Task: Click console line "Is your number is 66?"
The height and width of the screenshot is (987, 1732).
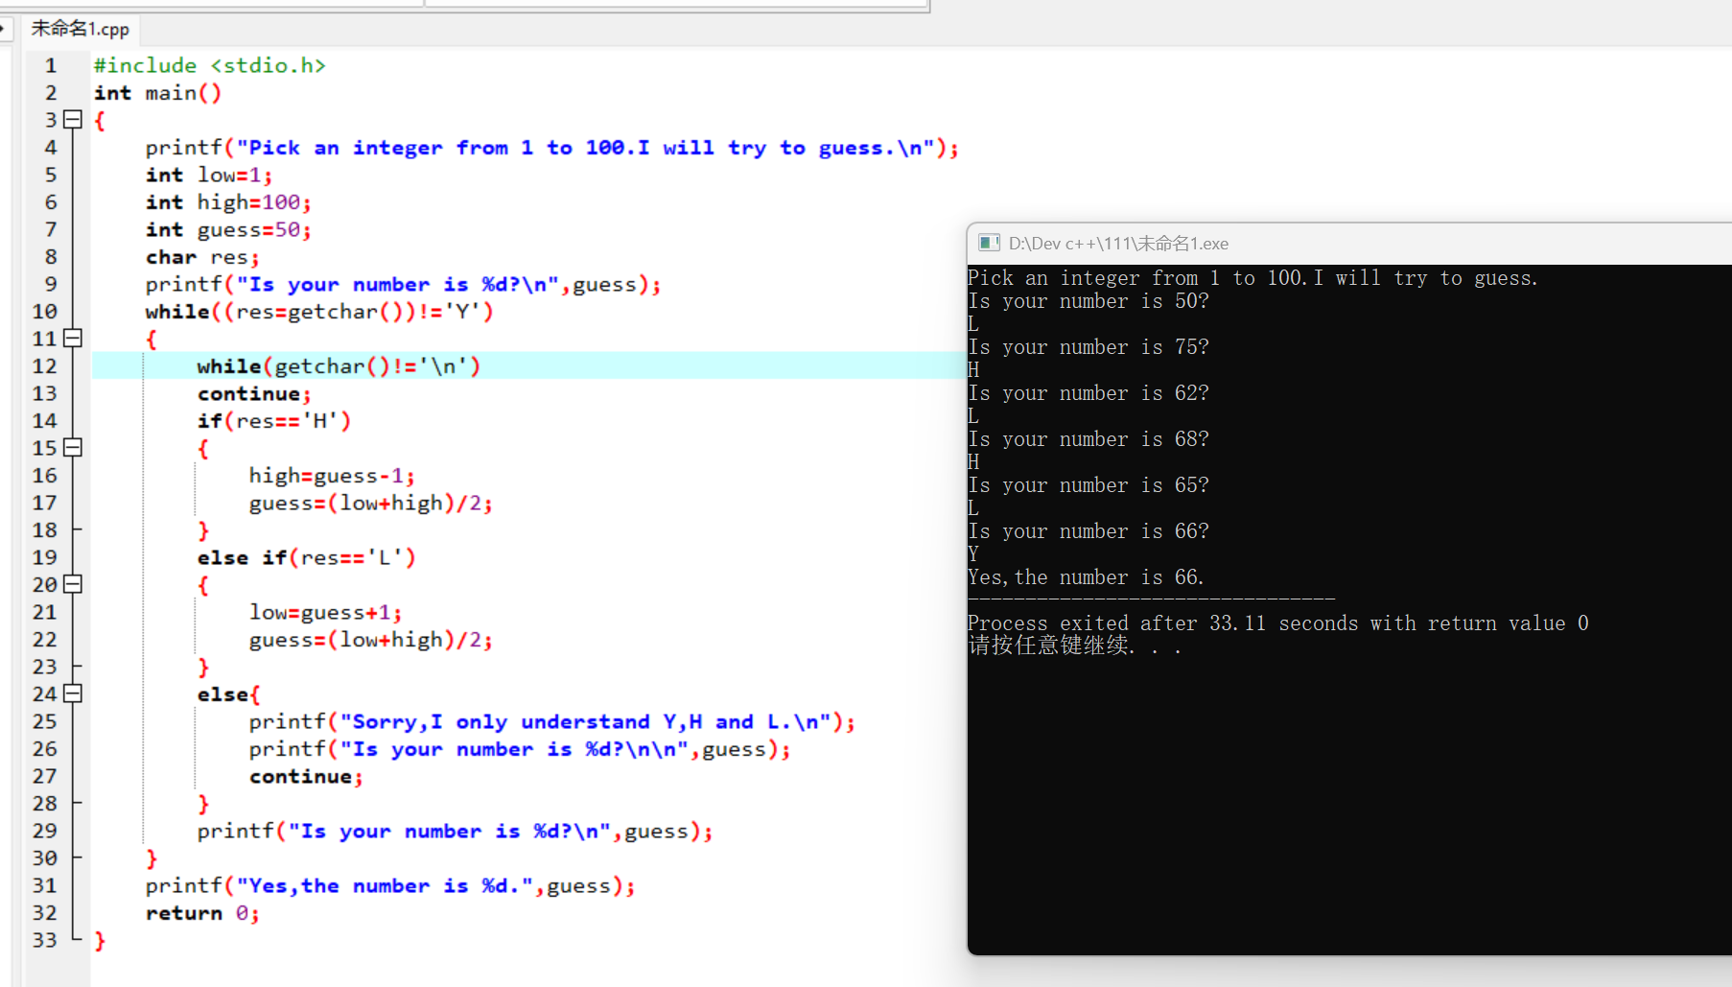Action: (x=1088, y=531)
